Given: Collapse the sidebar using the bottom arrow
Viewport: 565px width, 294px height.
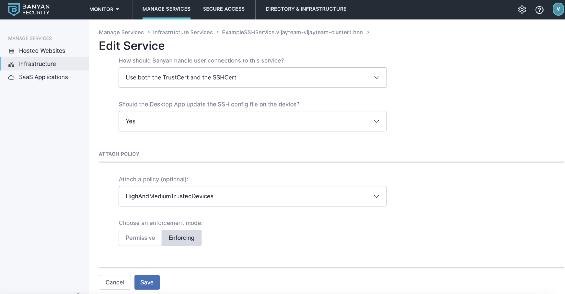Looking at the screenshot, I should click(x=78, y=293).
